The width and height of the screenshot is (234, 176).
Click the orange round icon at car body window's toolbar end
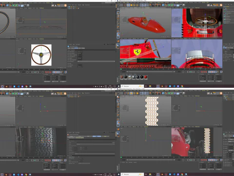[x=221, y=5]
